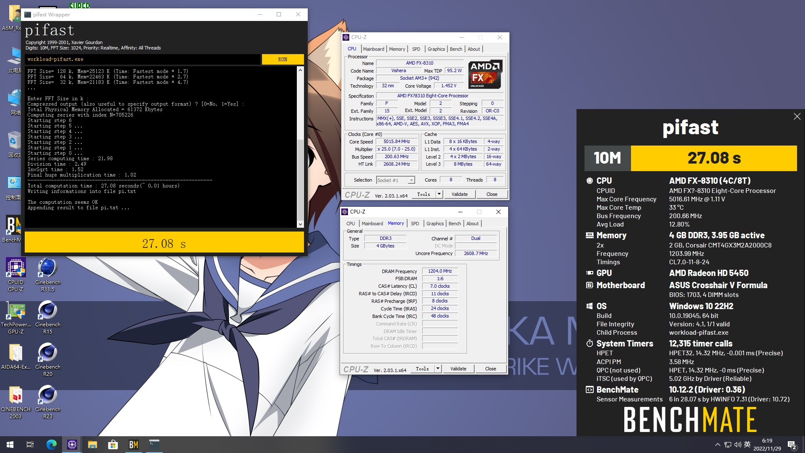Open Graphics tab in top CPU-Z
805x453 pixels.
click(x=436, y=49)
